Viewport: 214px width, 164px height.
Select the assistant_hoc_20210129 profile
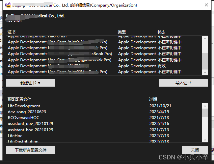click(x=104, y=130)
